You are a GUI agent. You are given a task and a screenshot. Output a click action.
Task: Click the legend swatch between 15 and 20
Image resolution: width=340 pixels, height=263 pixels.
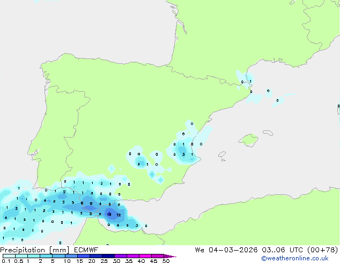(84, 256)
